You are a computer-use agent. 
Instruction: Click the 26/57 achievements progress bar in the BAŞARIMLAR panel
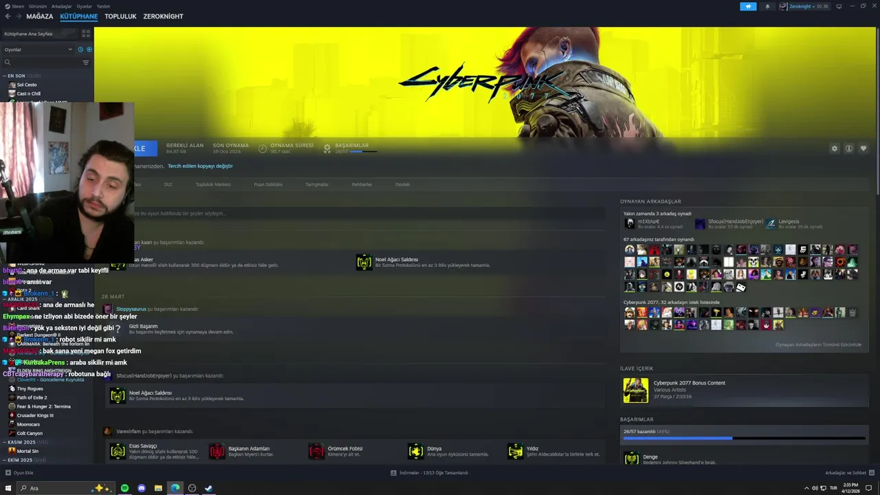[x=744, y=438]
